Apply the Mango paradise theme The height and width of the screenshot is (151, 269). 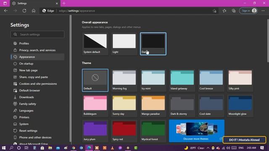click(x=153, y=106)
